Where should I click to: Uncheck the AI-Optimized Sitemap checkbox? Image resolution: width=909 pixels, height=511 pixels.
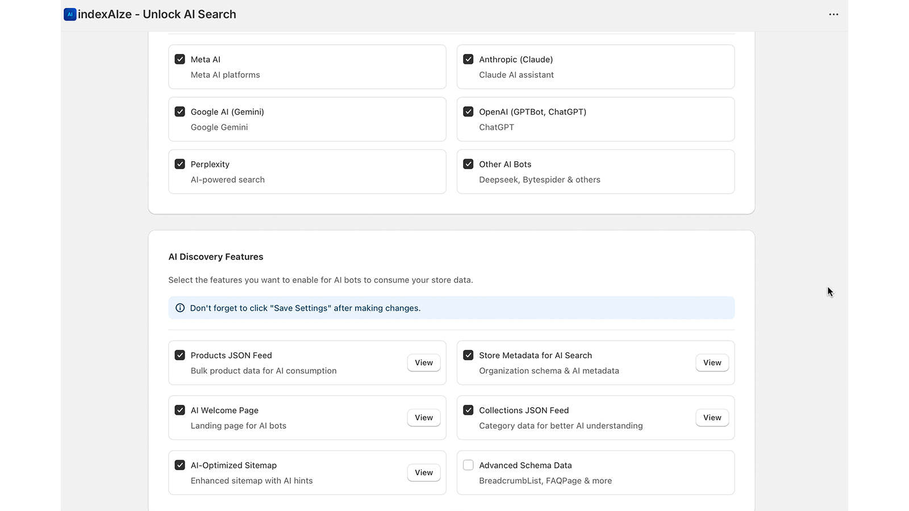coord(180,465)
